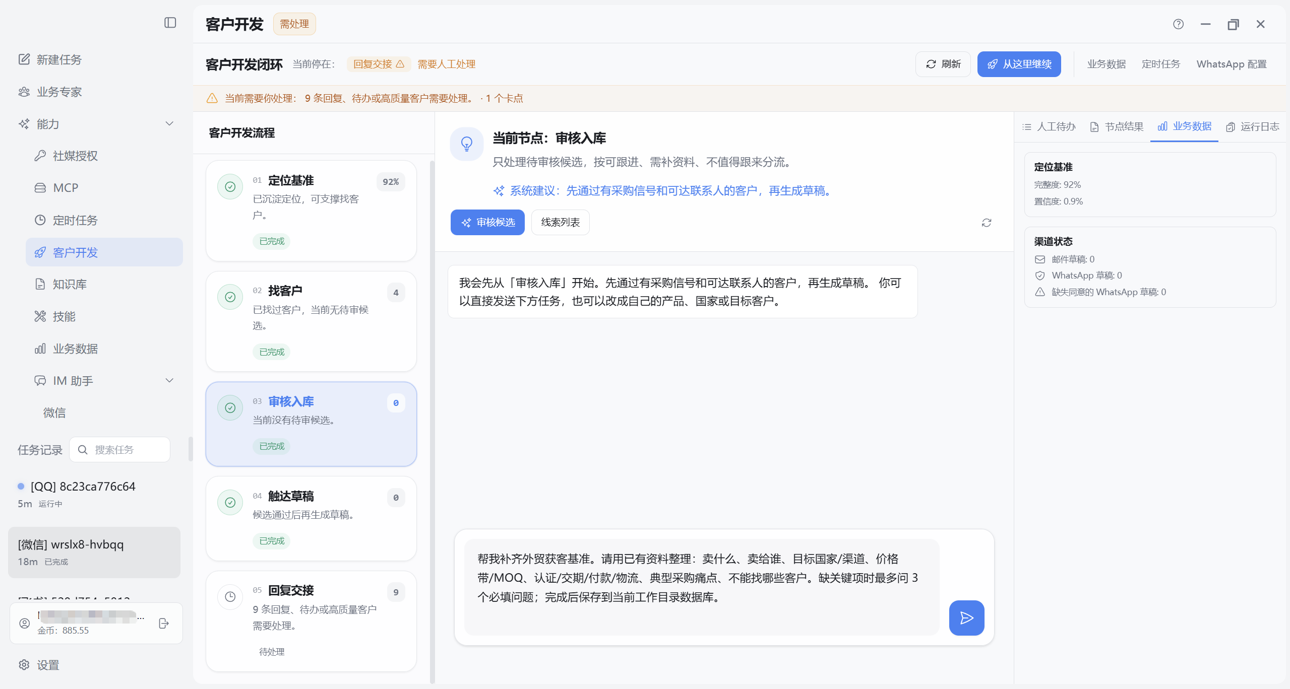Click the 92% badge on 定位基准
Screen dimensions: 1290x689
coord(391,182)
